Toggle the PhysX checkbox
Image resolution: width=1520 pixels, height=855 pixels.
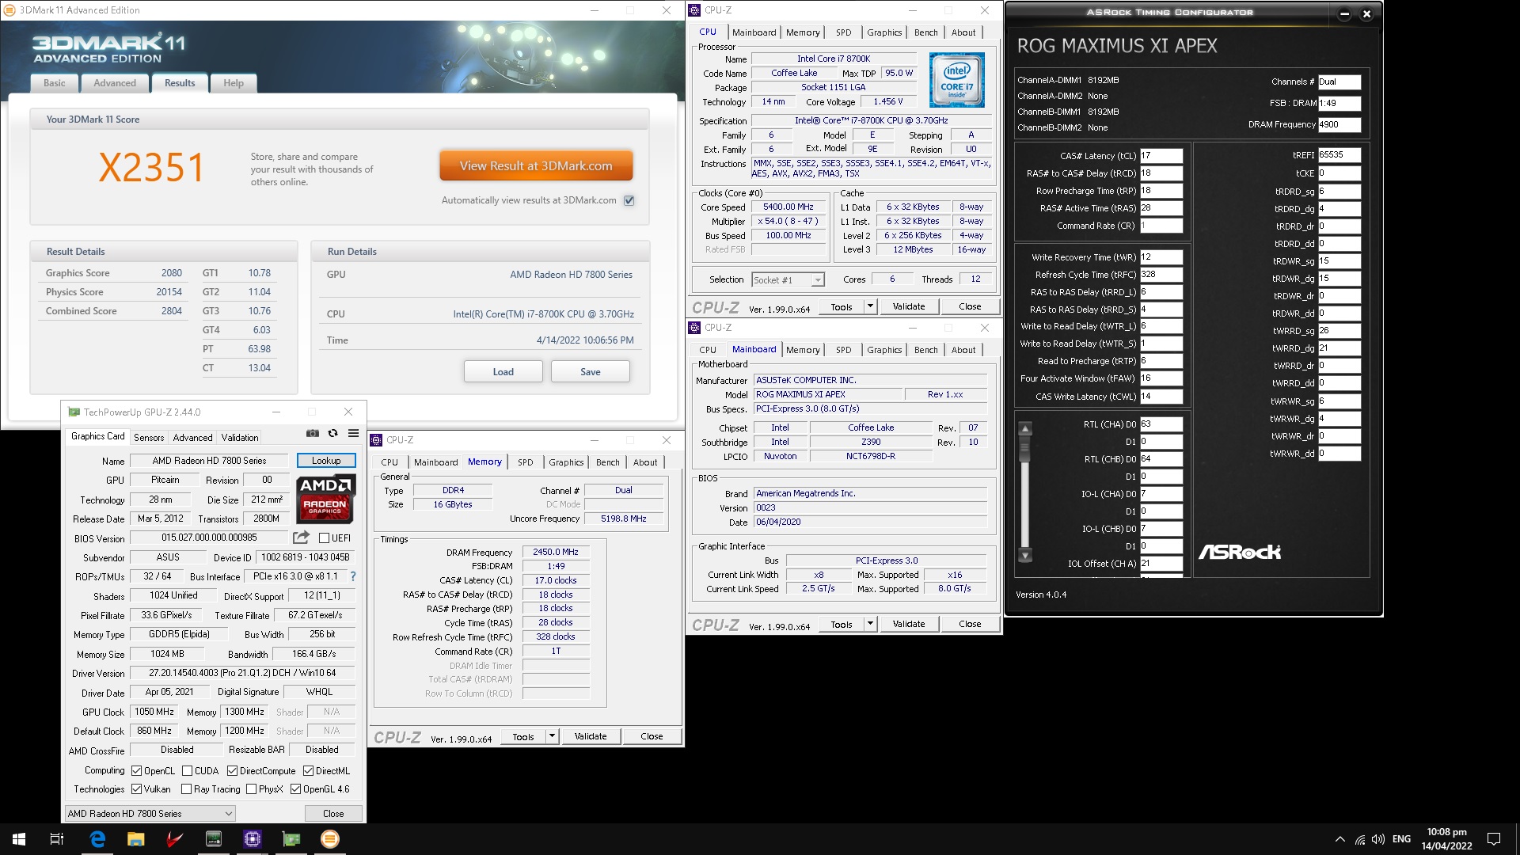tap(251, 789)
